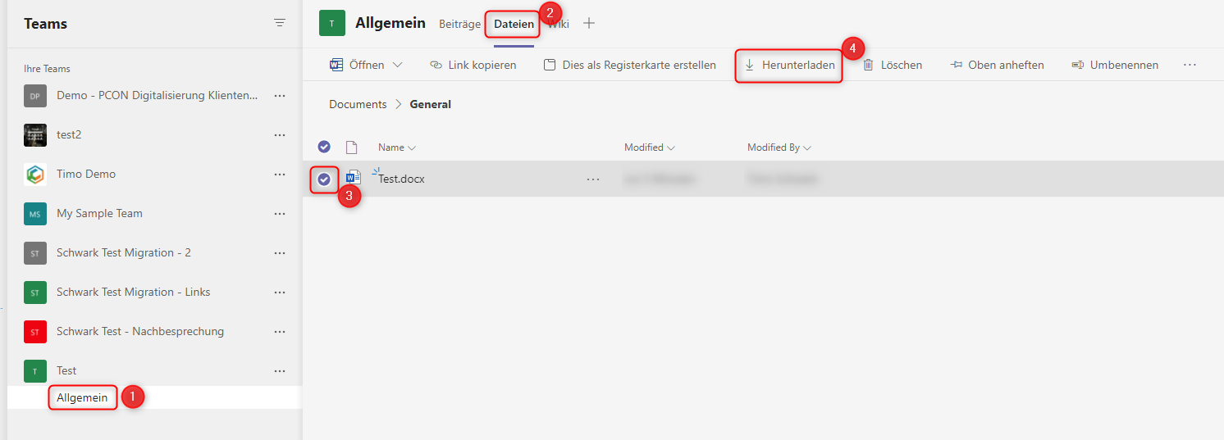Uncheck the Test.docx row checkbox
Screen dimensions: 1224x440
pyautogui.click(x=324, y=179)
